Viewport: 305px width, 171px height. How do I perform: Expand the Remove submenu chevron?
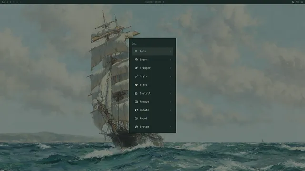tap(171, 102)
